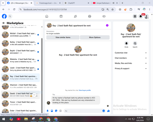Open Windows Start button
This screenshot has width=153, height=122.
coord(4,119)
